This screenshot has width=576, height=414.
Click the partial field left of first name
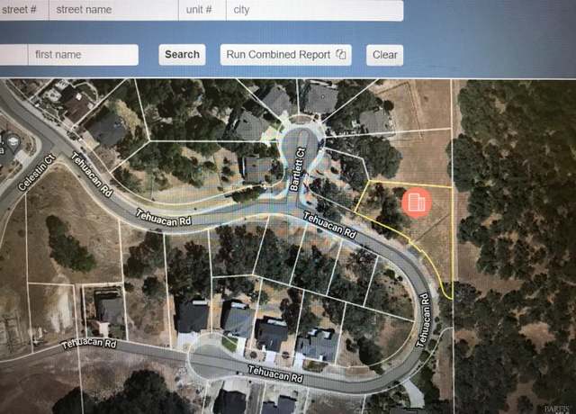click(x=13, y=55)
